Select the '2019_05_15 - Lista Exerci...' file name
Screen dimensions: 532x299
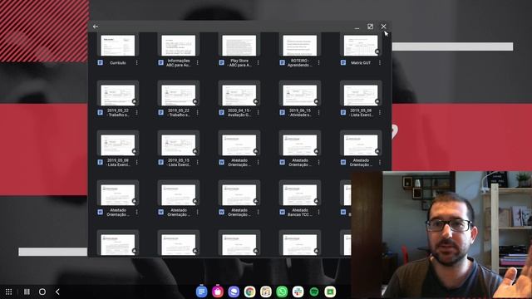[179, 163]
